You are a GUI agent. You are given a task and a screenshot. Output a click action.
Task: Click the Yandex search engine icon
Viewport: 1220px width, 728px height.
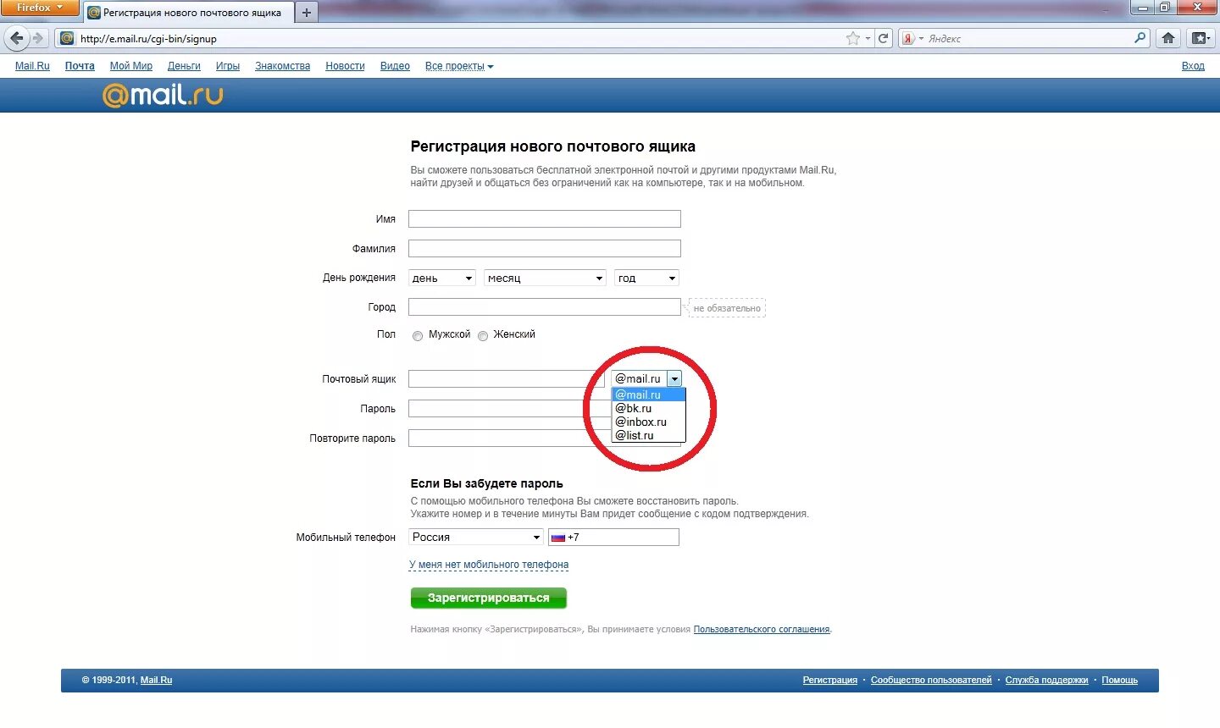point(908,38)
